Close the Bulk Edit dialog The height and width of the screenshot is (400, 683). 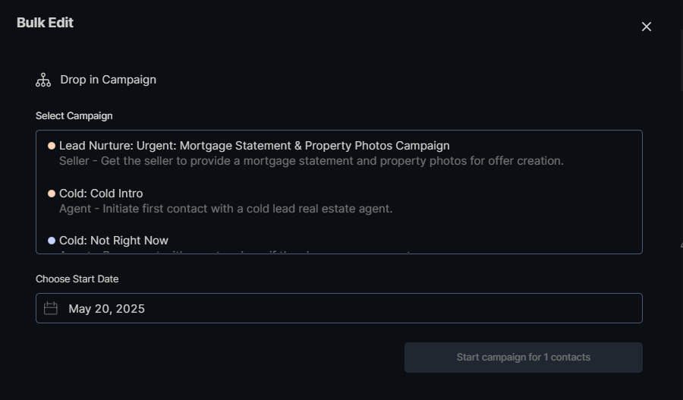[647, 27]
